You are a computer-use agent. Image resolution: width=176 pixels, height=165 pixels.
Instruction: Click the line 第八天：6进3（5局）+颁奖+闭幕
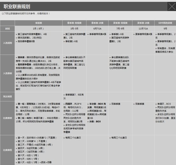point(34,162)
